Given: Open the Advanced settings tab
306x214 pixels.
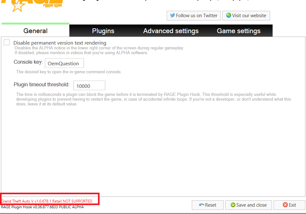Looking at the screenshot, I should coord(171,31).
